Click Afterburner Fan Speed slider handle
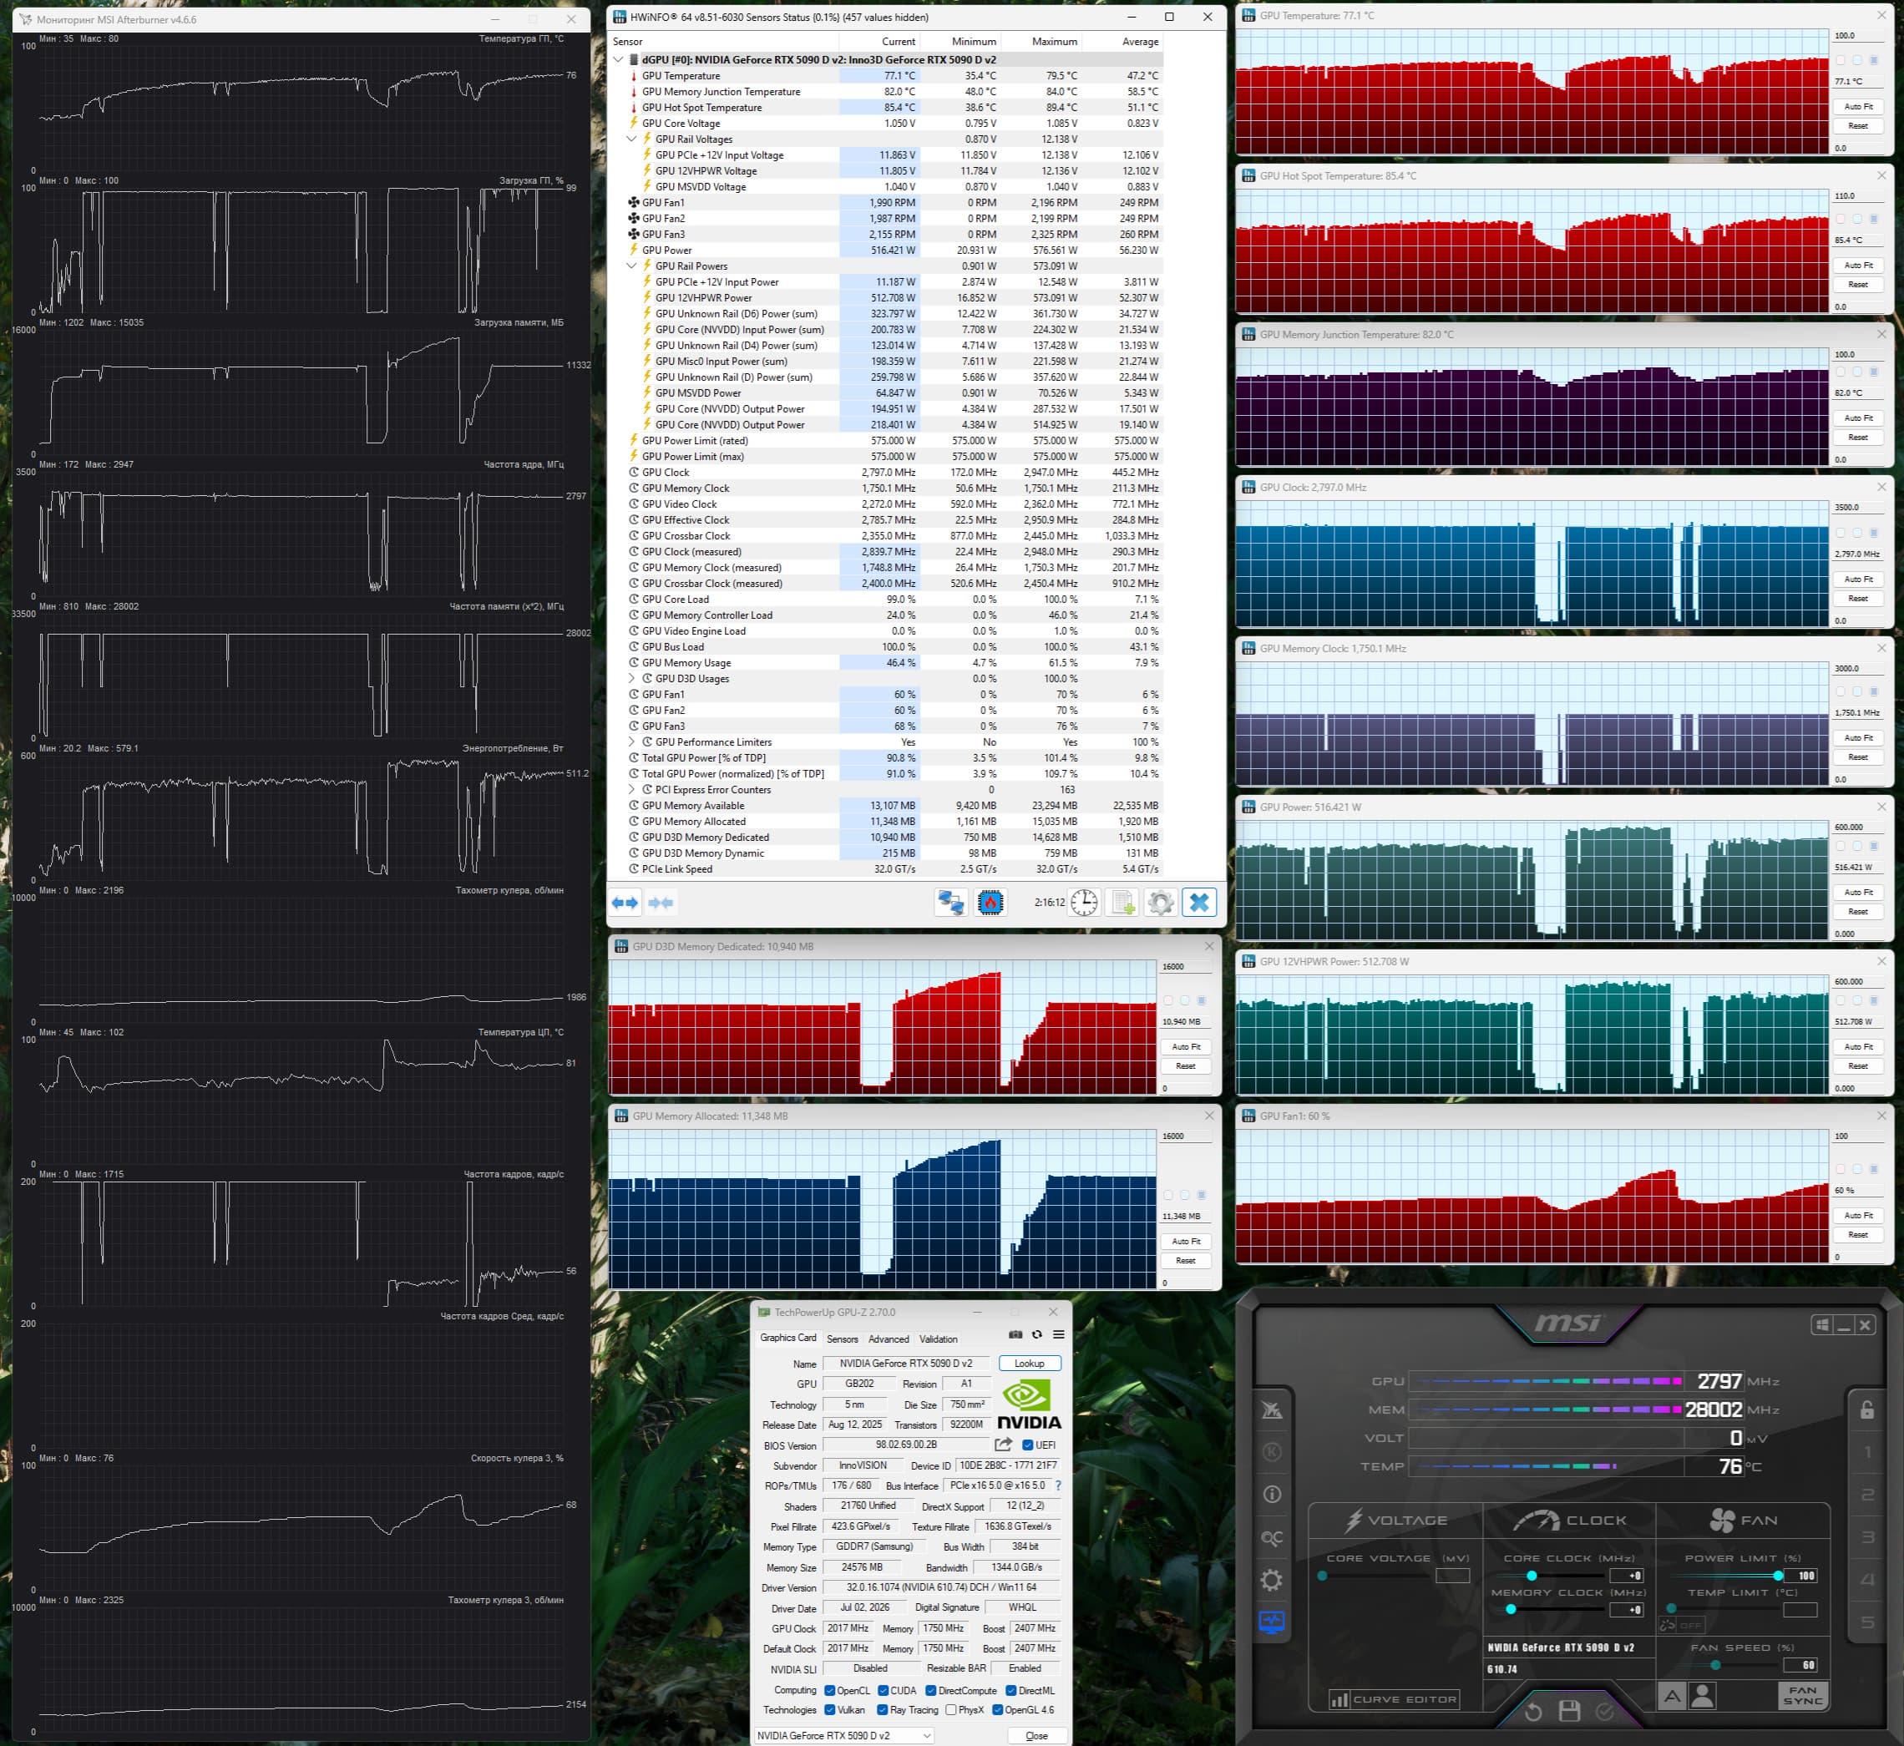Screen dimensions: 1904x1746 pyautogui.click(x=1715, y=1666)
